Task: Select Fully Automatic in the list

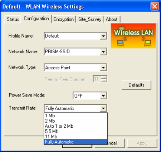Action: (76, 142)
